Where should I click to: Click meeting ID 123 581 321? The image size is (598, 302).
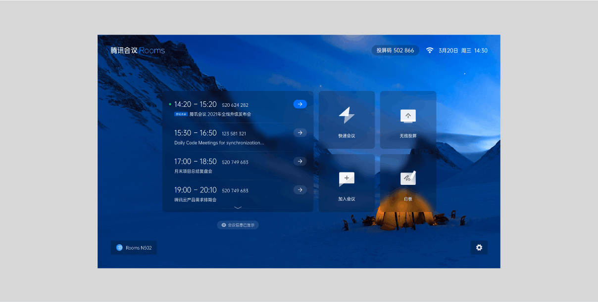(234, 133)
